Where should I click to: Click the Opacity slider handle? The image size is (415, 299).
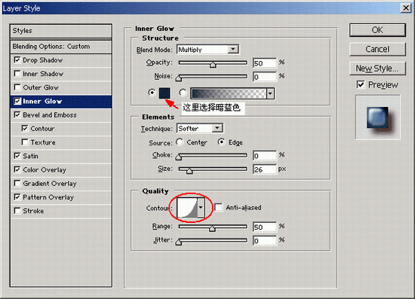[213, 64]
